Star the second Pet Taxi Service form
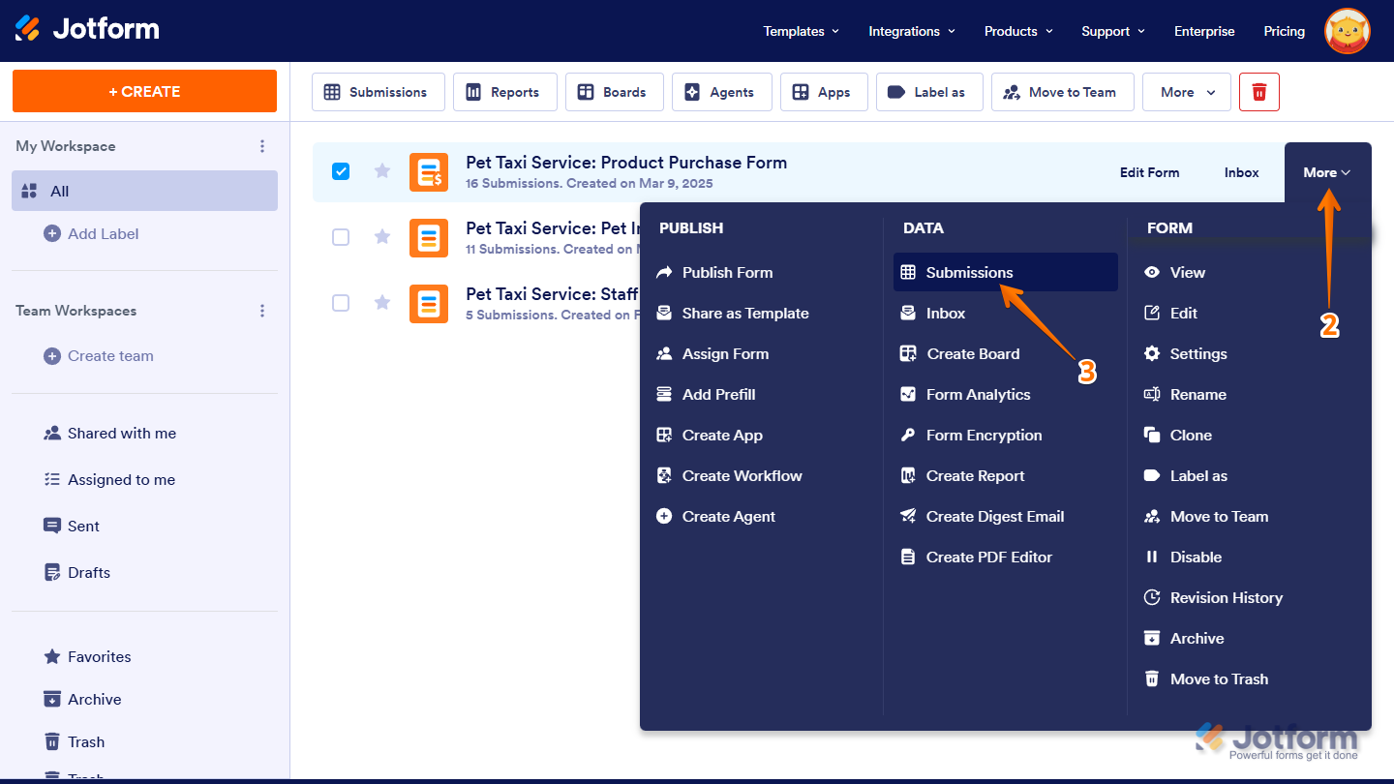Screen dimensions: 1394x784 pyautogui.click(x=382, y=237)
